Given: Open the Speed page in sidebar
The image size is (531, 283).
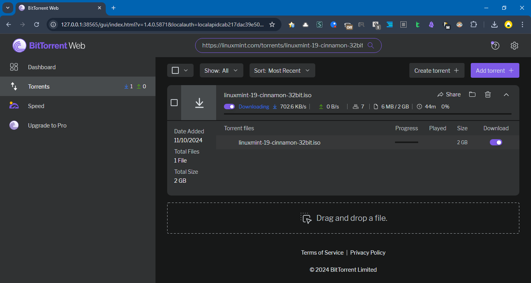Looking at the screenshot, I should click(78, 106).
